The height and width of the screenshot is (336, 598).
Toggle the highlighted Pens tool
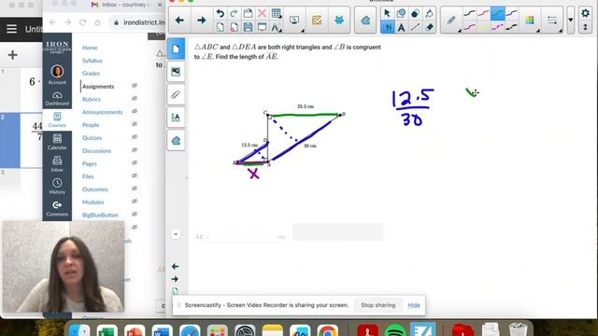(x=387, y=27)
